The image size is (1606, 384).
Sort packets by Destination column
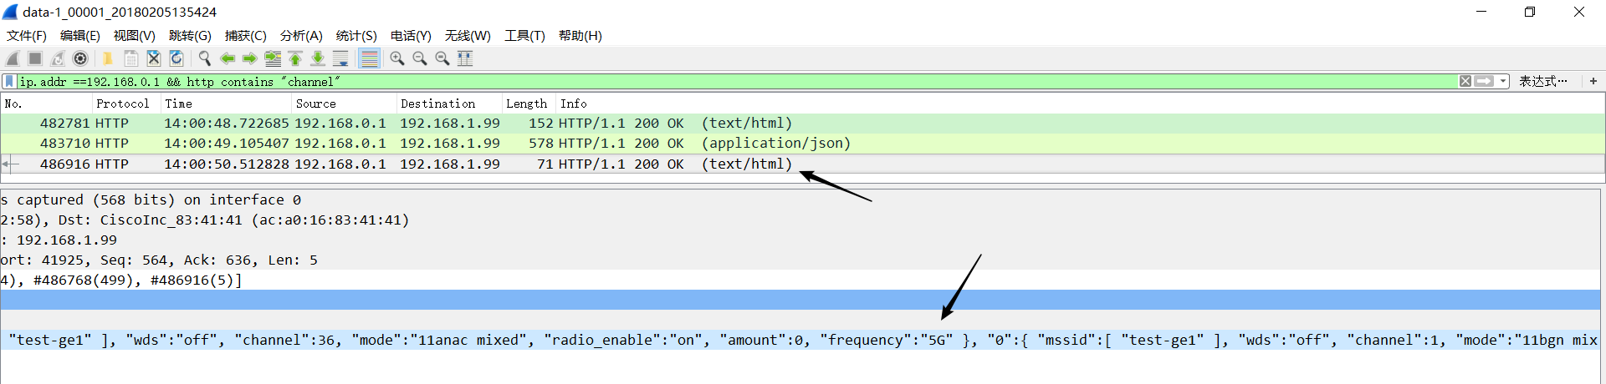click(x=449, y=104)
